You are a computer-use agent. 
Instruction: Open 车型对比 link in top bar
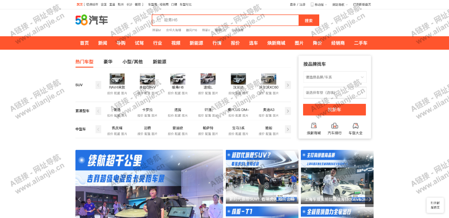pyautogui.click(x=185, y=4)
